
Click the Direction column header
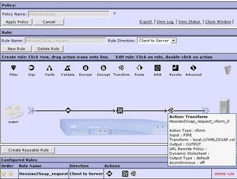(x=79, y=166)
